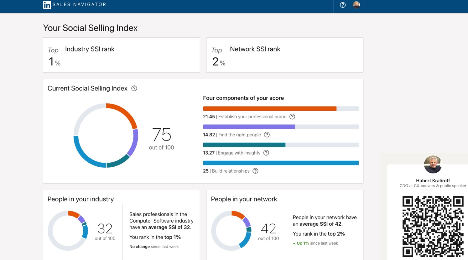468x260 pixels.
Task: Click 'You rank in the top 1%' text
Action: point(155,237)
